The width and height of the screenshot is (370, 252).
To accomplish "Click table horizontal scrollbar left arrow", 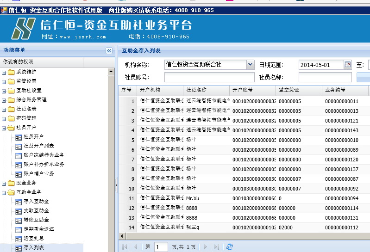I will (x=122, y=236).
